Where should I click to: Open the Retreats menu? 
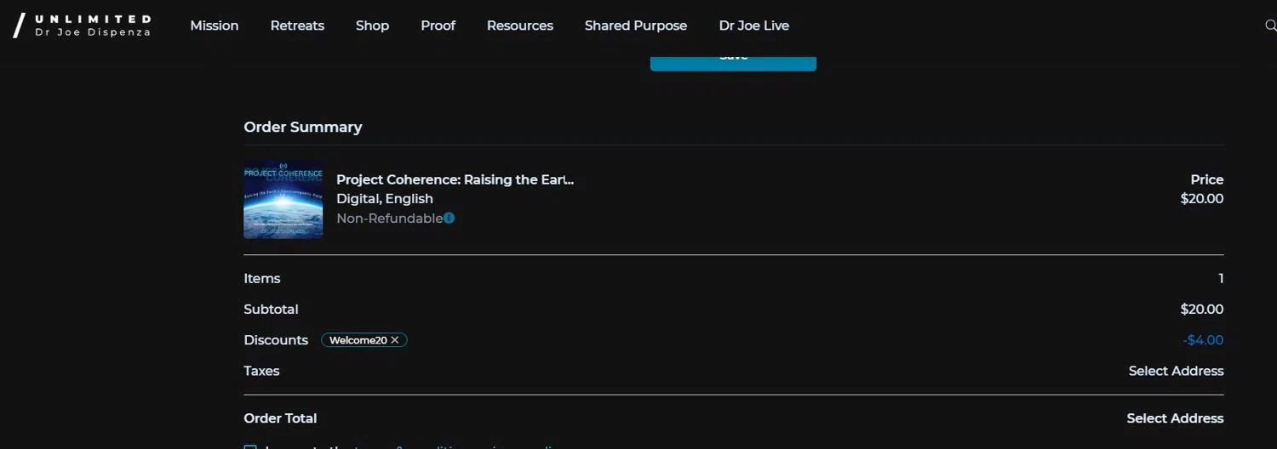pos(297,26)
